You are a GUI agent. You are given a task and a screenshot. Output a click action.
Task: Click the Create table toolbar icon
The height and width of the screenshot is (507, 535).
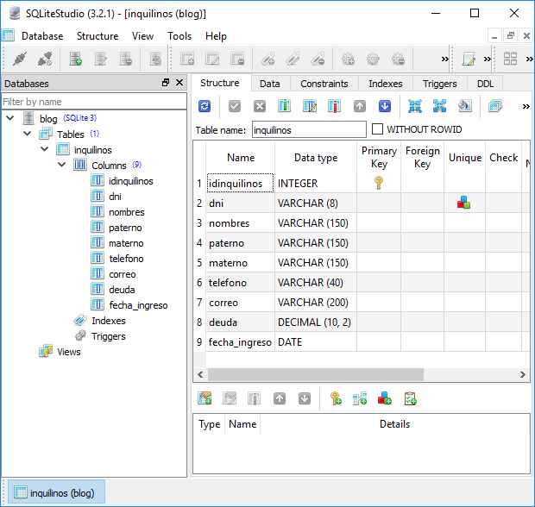click(187, 59)
